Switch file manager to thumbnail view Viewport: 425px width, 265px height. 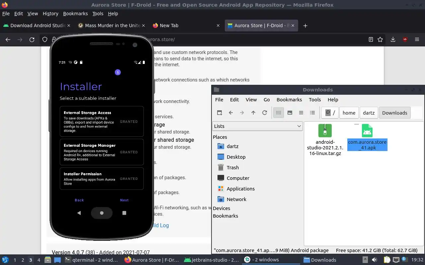point(290,113)
